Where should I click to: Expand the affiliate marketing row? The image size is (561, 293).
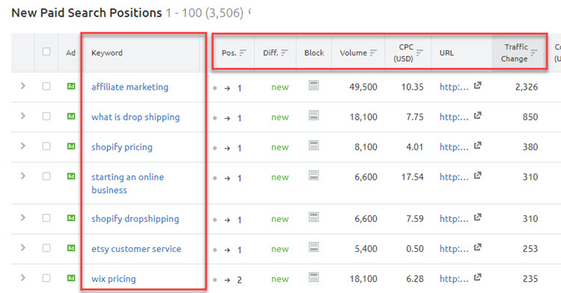click(x=23, y=86)
